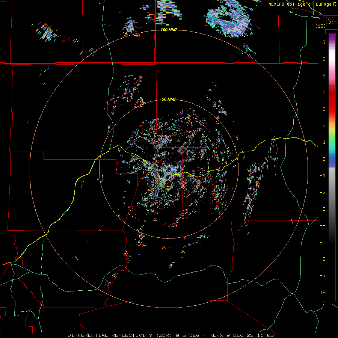Click the TH label on color scale

[x=323, y=293]
